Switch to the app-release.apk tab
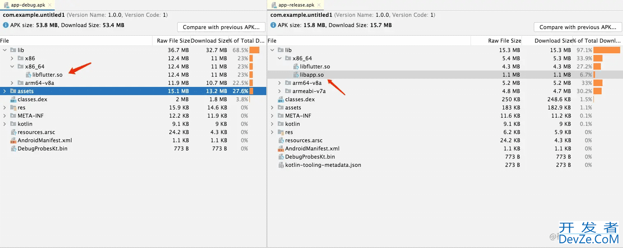The width and height of the screenshot is (623, 248). pos(296,5)
